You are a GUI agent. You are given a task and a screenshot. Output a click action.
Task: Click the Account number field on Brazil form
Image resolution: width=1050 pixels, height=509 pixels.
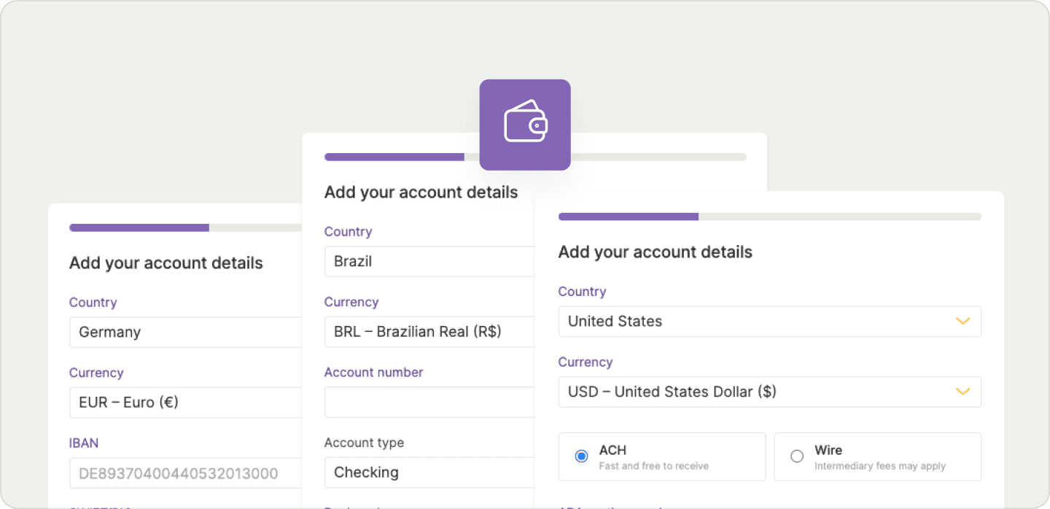click(429, 402)
